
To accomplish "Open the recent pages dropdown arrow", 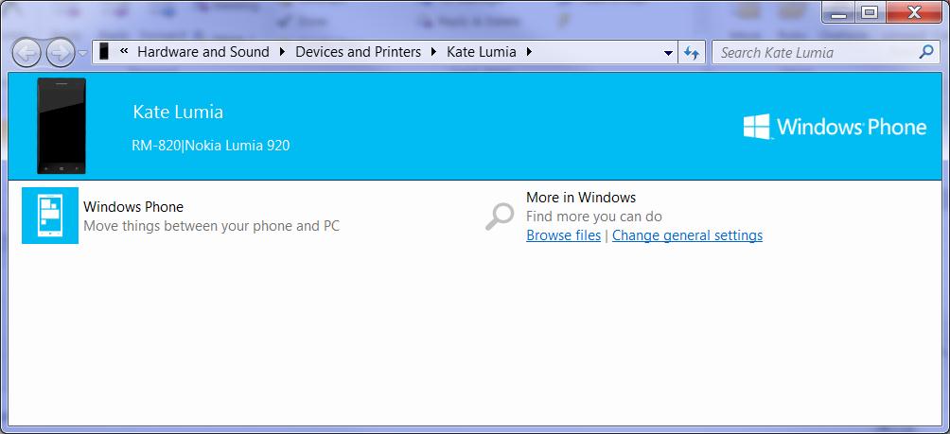I will pyautogui.click(x=83, y=53).
